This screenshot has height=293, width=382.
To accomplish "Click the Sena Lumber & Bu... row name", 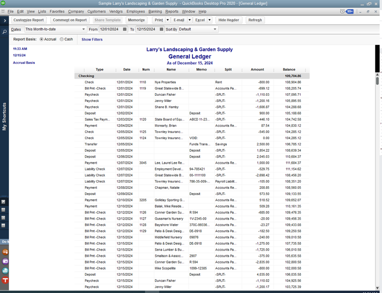I will pos(170,250).
